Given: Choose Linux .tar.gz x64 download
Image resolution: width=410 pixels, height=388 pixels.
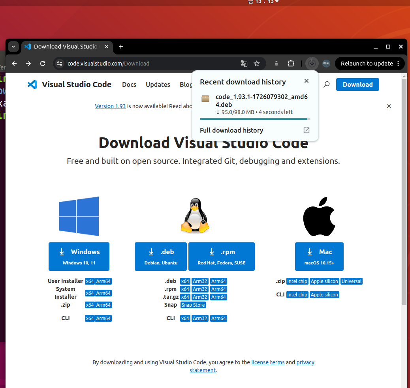Looking at the screenshot, I should click(x=185, y=297).
